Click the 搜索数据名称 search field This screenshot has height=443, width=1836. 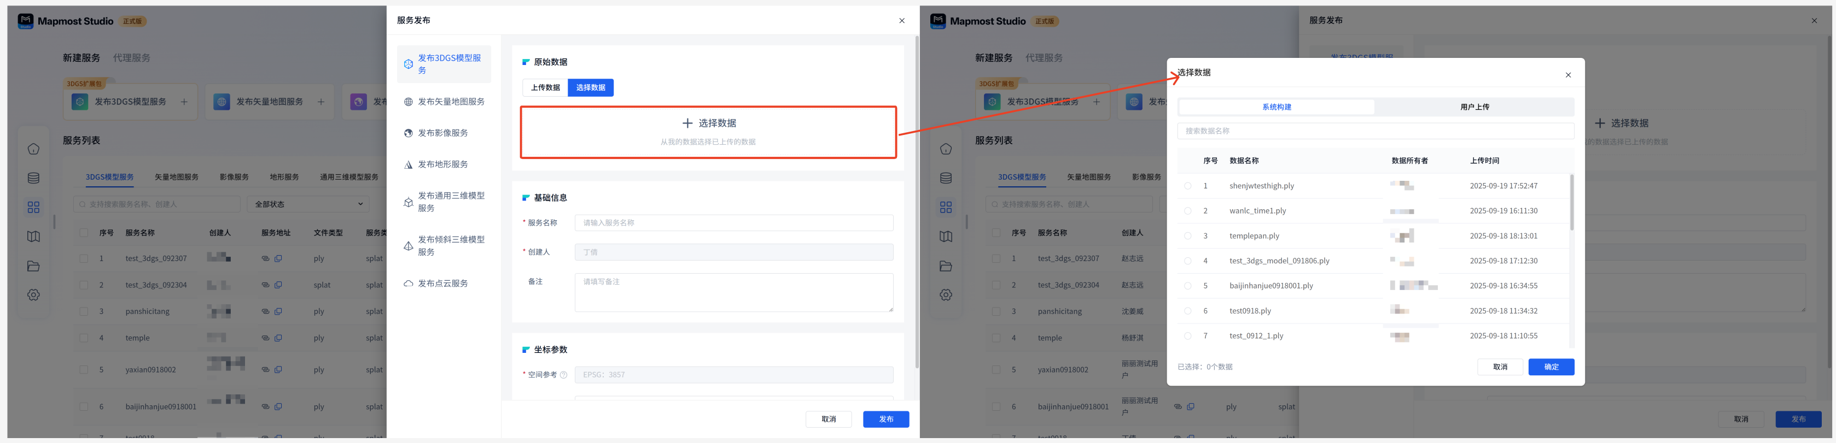coord(1375,131)
